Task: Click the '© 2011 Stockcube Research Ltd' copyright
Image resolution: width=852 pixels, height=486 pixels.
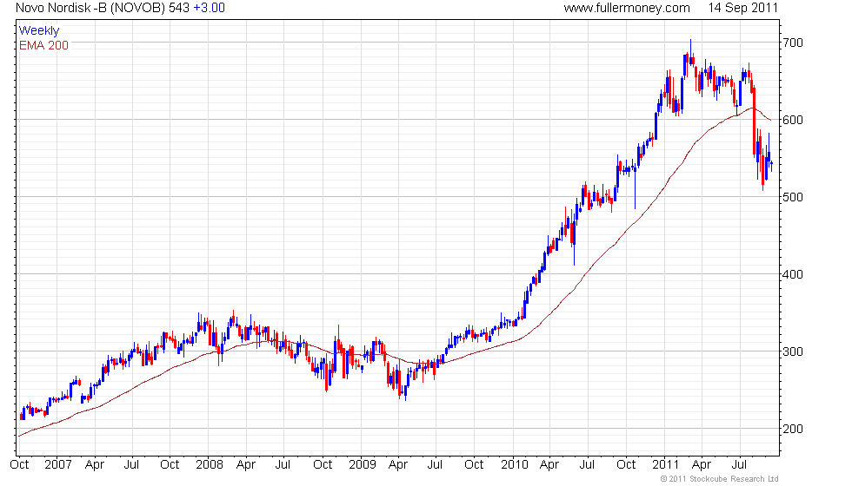Action: tap(720, 479)
